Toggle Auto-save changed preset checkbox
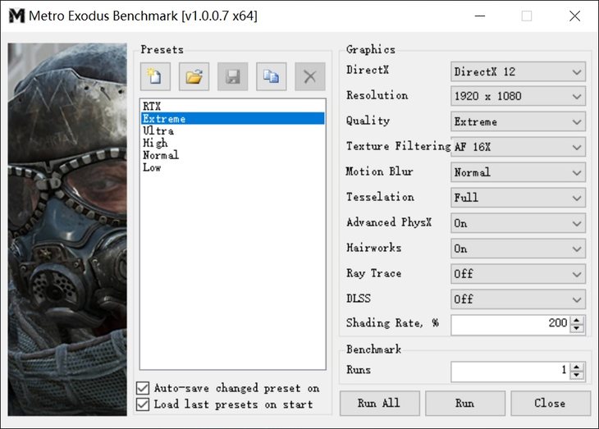 [x=143, y=388]
